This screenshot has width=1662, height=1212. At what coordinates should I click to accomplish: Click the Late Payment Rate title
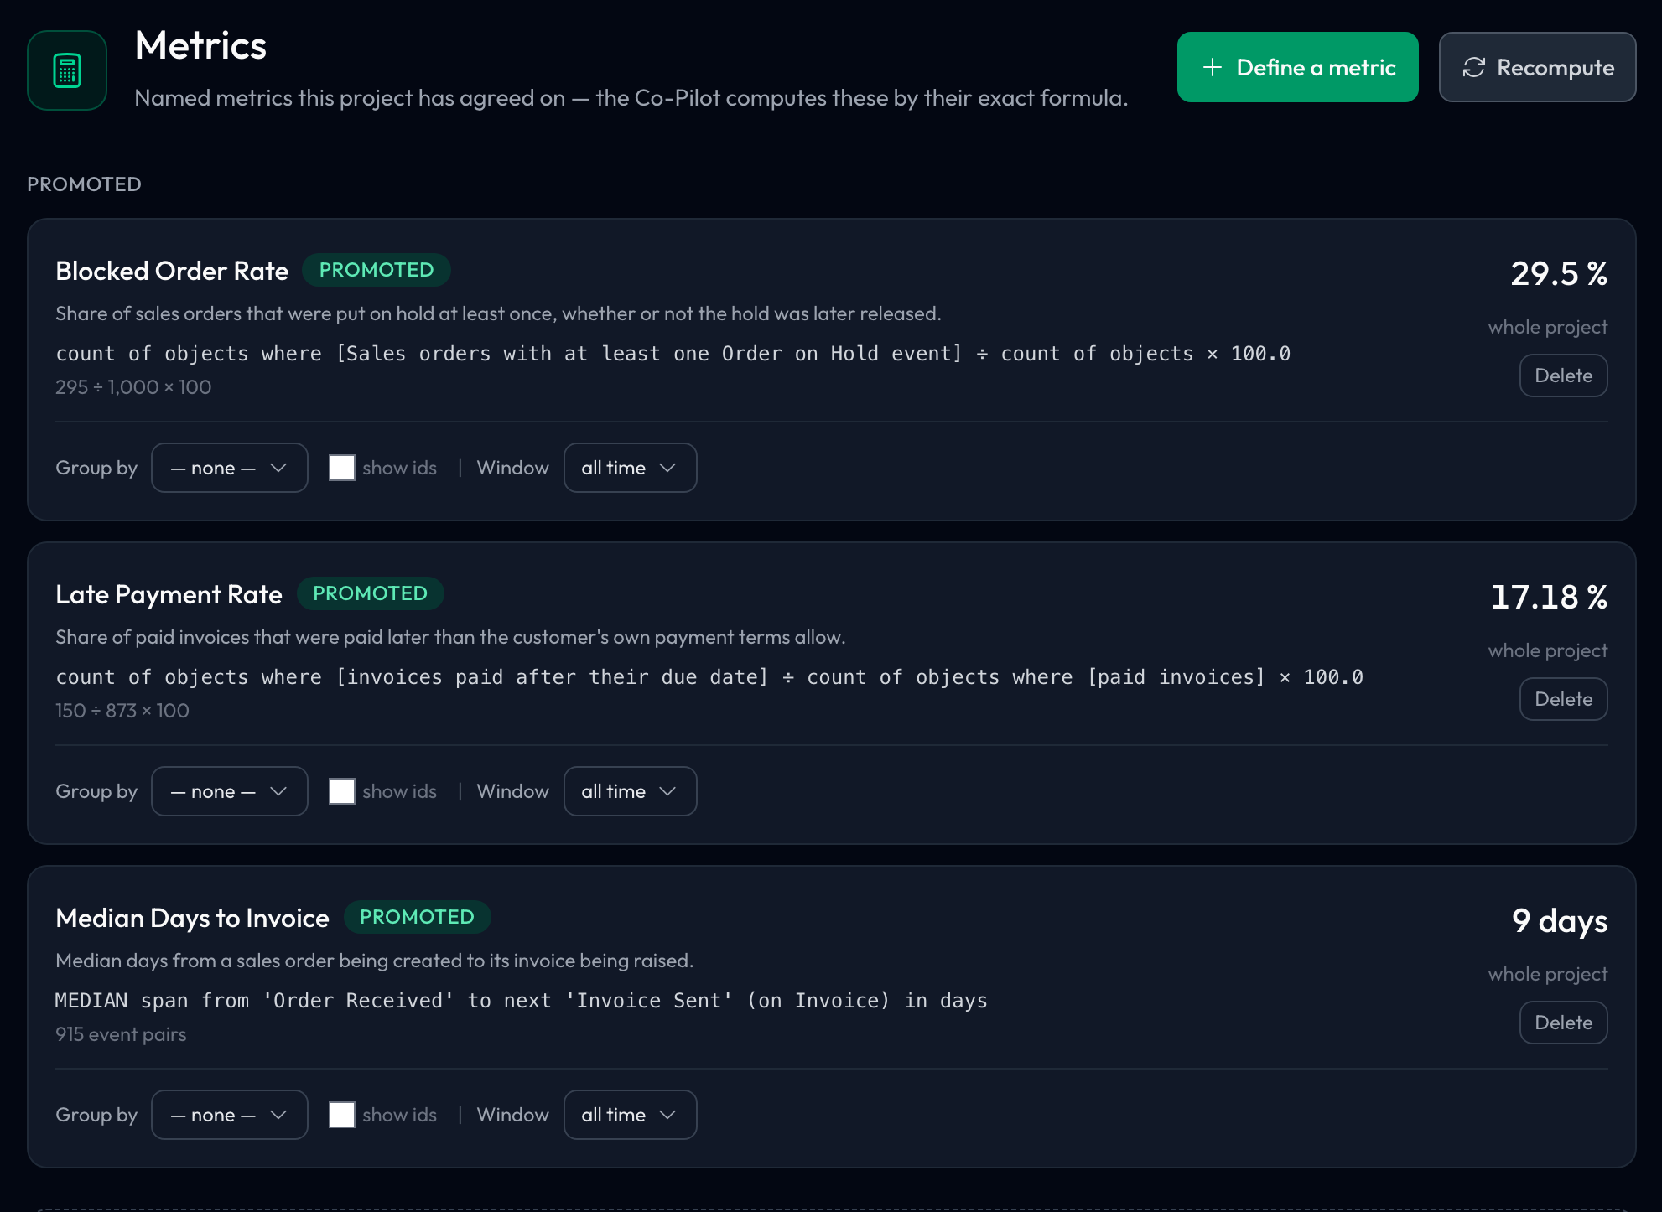tap(169, 594)
